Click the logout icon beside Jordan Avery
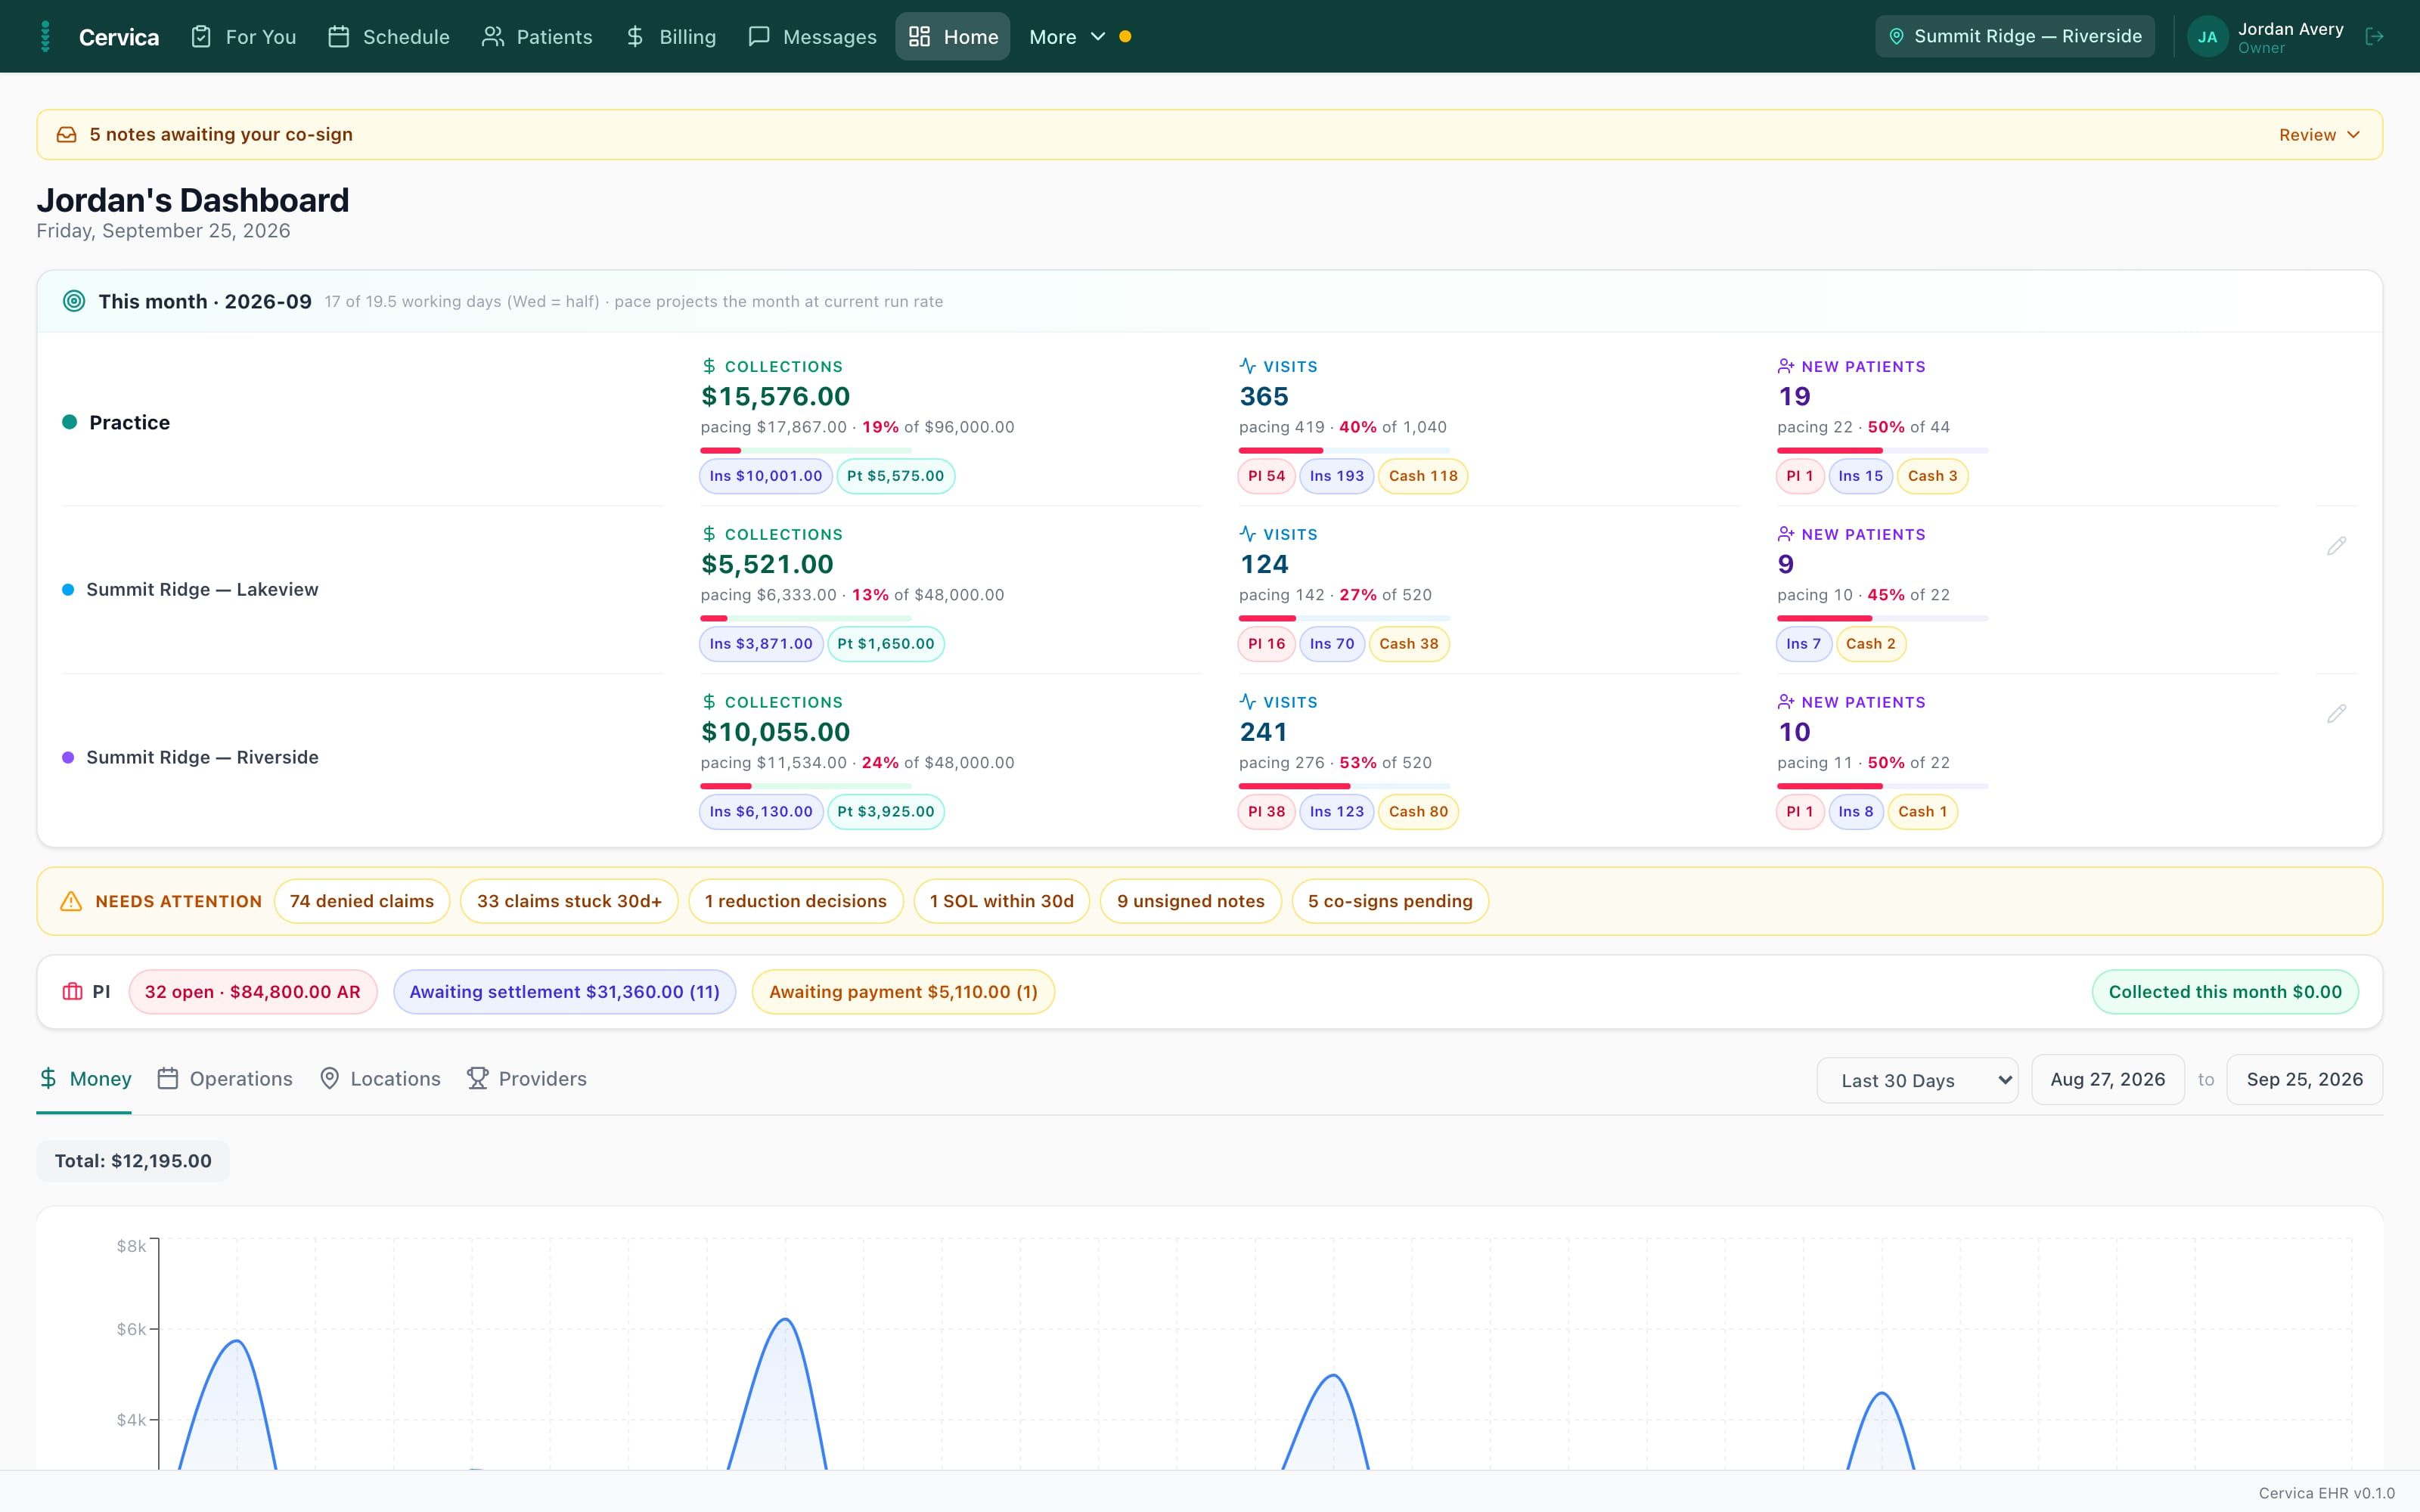The height and width of the screenshot is (1512, 2420). coord(2375,37)
